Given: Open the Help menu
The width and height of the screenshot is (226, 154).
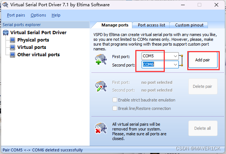Looking at the screenshot, I should (x=56, y=15).
